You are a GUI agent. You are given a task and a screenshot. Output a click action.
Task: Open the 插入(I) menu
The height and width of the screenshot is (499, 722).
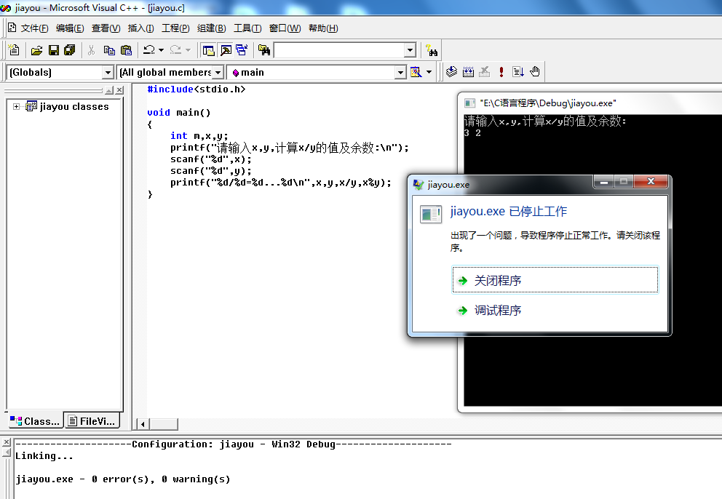[x=141, y=28]
